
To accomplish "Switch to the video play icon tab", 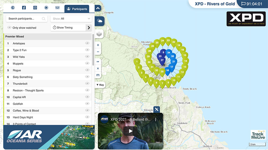I will [x=46, y=8].
